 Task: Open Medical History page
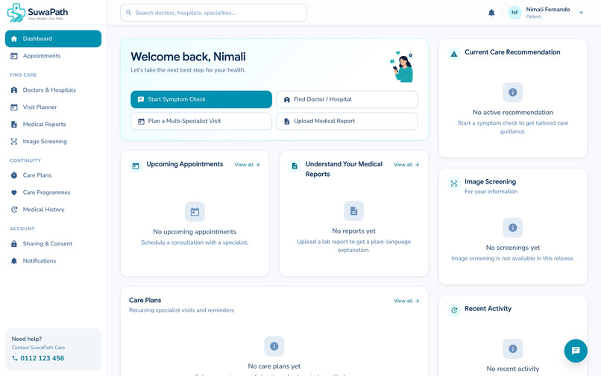pyautogui.click(x=53, y=210)
